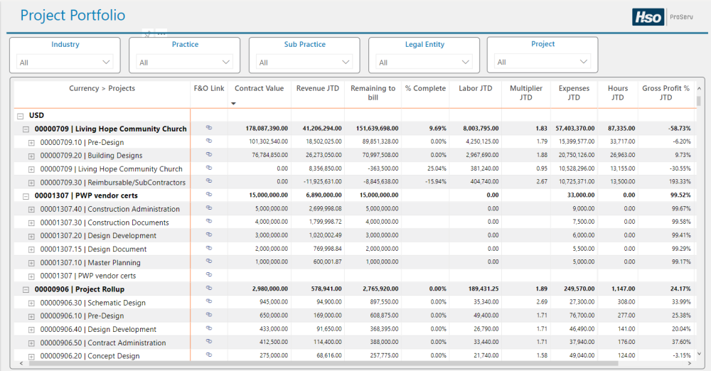Viewport: 711px width, 371px height.
Task: Open the Industry filter dropdown
Action: coord(65,63)
